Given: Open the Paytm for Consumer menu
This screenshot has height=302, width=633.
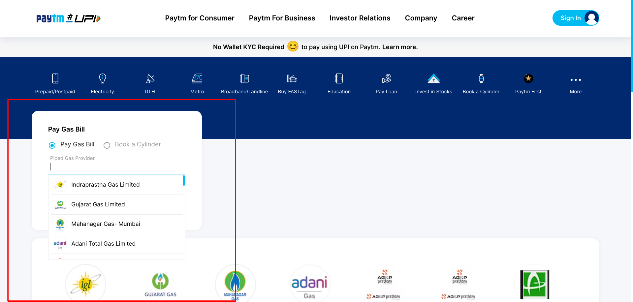Looking at the screenshot, I should pos(200,18).
